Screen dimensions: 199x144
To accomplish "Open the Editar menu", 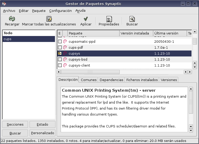I will (x=24, y=11).
